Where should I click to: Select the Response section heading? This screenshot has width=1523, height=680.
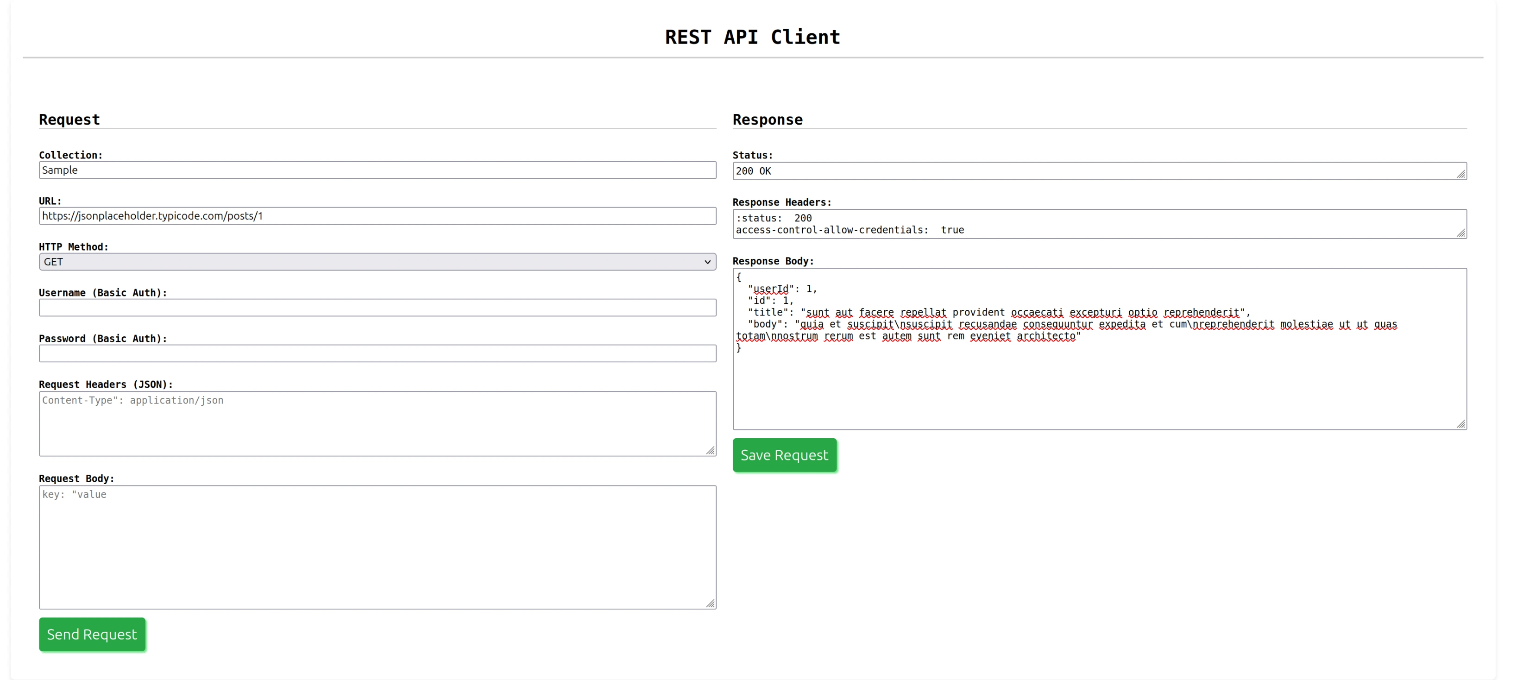coord(768,119)
